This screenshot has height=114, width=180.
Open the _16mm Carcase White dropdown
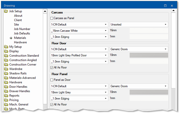tap(79, 31)
